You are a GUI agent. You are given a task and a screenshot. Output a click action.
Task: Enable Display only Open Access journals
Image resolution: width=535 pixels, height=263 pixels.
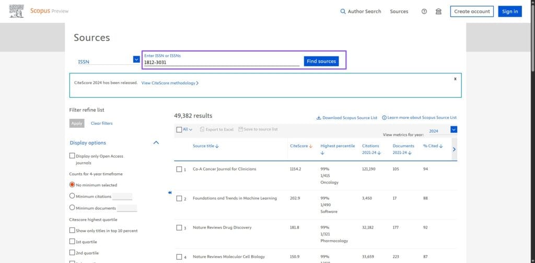pos(72,156)
